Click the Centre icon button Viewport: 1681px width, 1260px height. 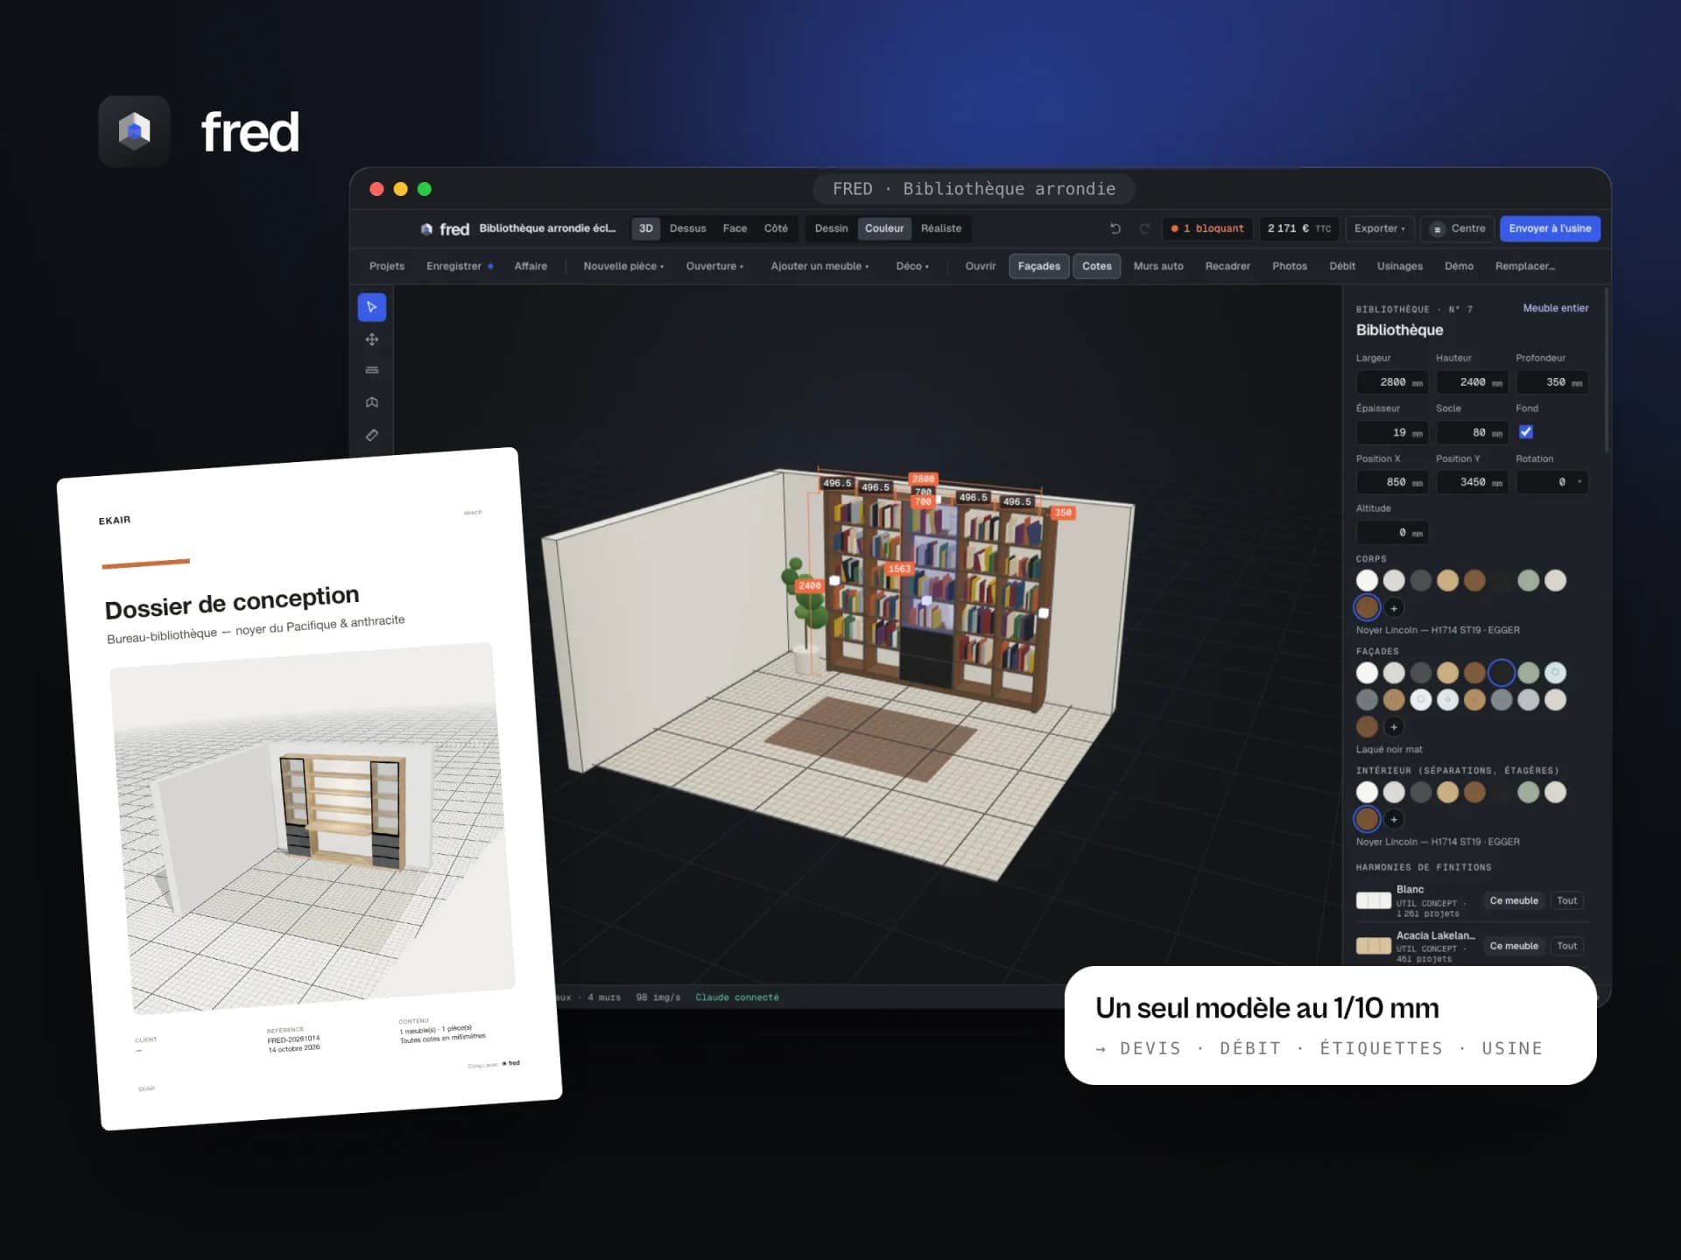(1457, 228)
